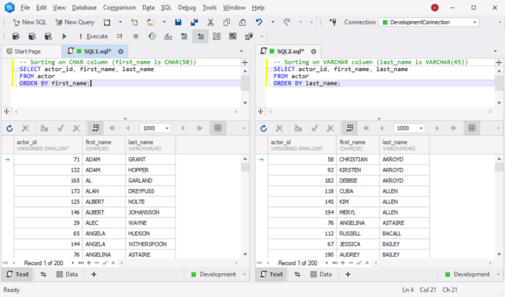Screen dimensions: 505x297
Task: Open the Database menu
Action: click(84, 7)
